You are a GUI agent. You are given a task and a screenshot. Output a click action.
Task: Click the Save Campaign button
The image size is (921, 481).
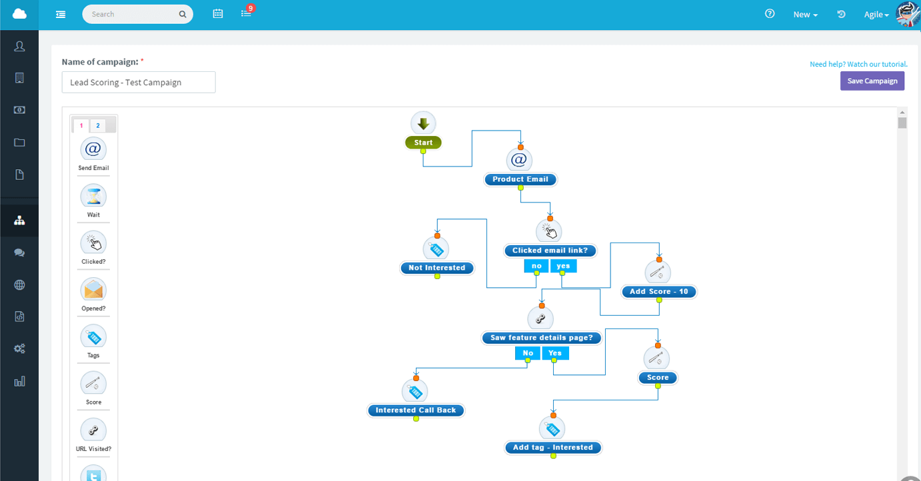click(872, 81)
